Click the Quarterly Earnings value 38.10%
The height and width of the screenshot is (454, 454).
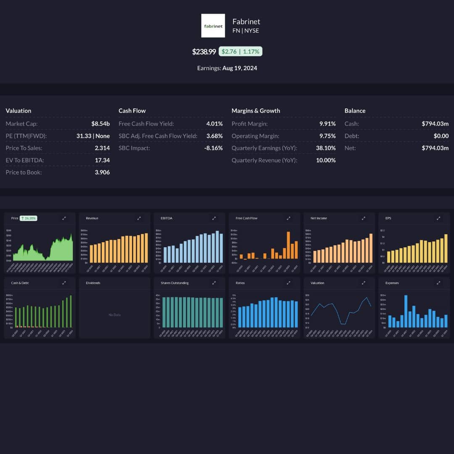pyautogui.click(x=326, y=148)
